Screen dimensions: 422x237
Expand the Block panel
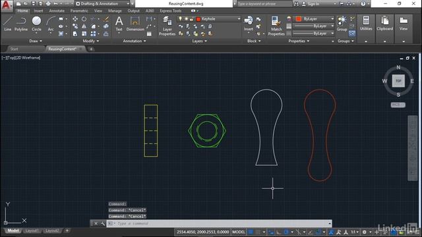coord(254,41)
